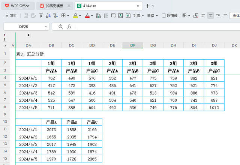Open the 自动 dropdown
The height and width of the screenshot is (165, 240).
[153, 15]
